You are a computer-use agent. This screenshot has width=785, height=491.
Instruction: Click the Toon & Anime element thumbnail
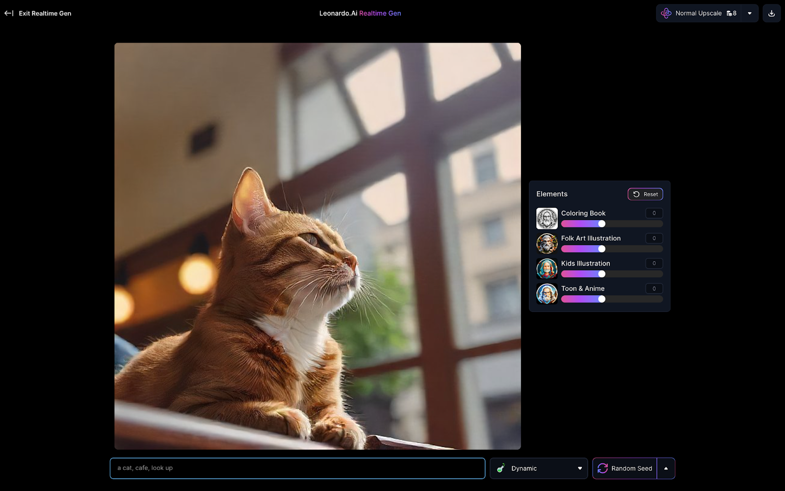point(547,294)
